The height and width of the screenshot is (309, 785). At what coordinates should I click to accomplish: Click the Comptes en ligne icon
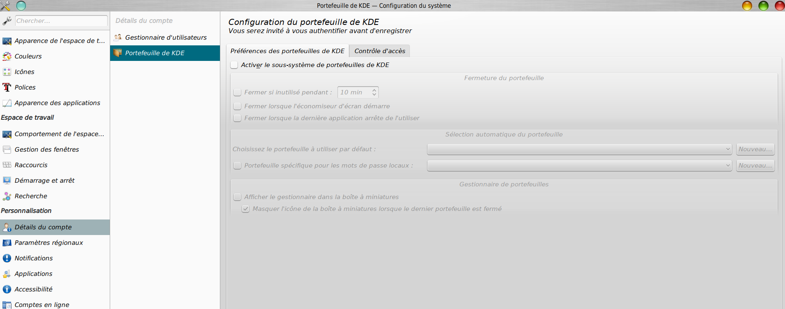[7, 305]
